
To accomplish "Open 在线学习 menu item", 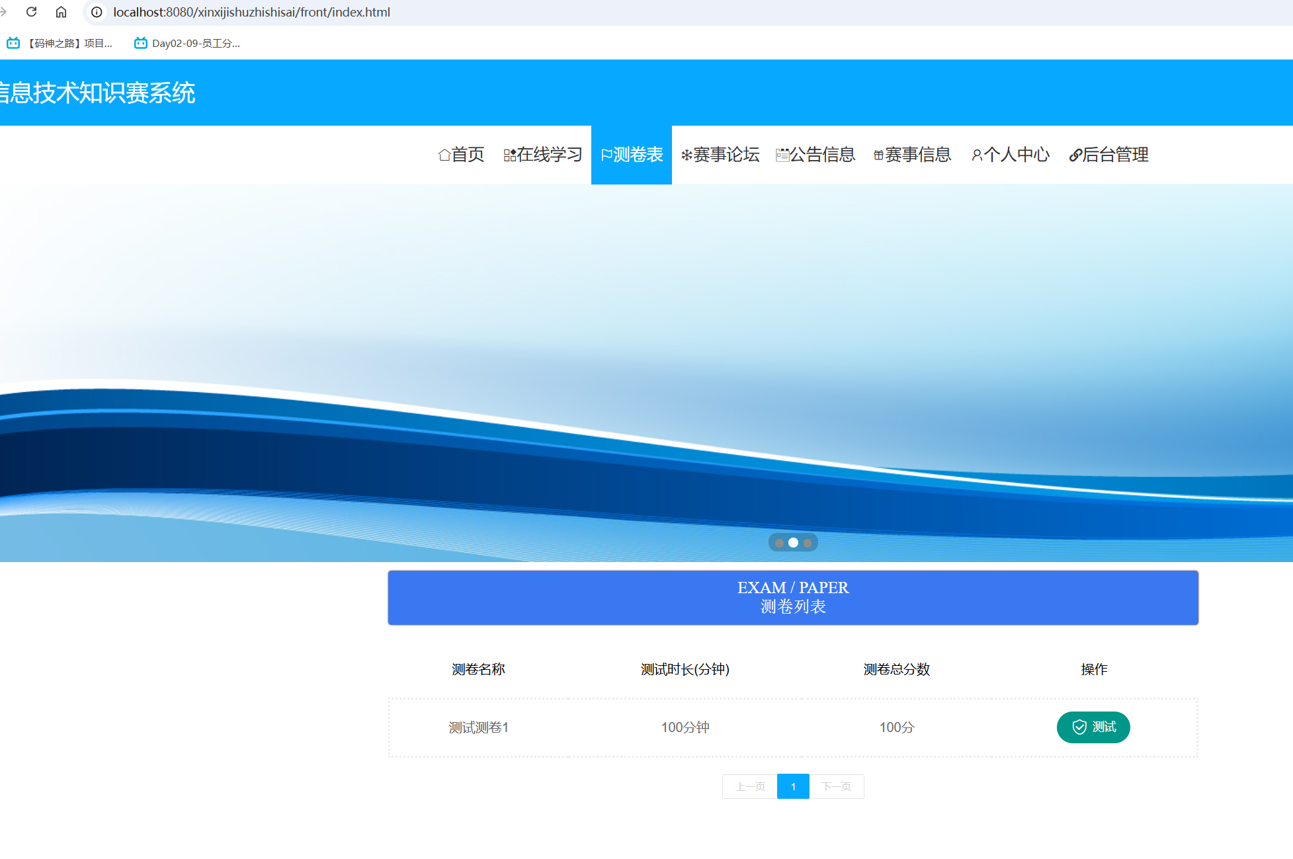I will tap(542, 155).
